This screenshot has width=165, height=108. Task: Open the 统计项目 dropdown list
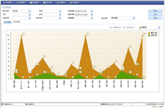coord(134,18)
